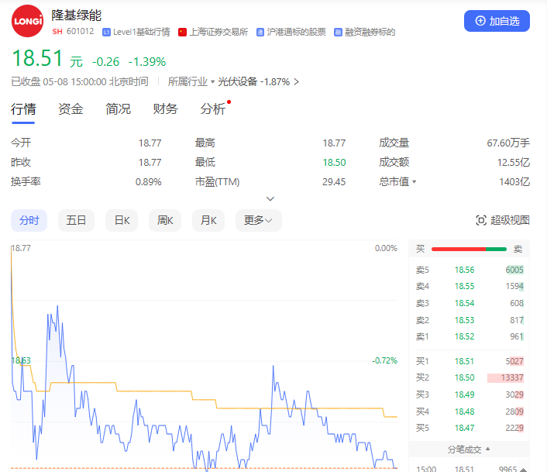The height and width of the screenshot is (472, 547).
Task: Click the 买5 price 18.47
Action: coord(464,428)
